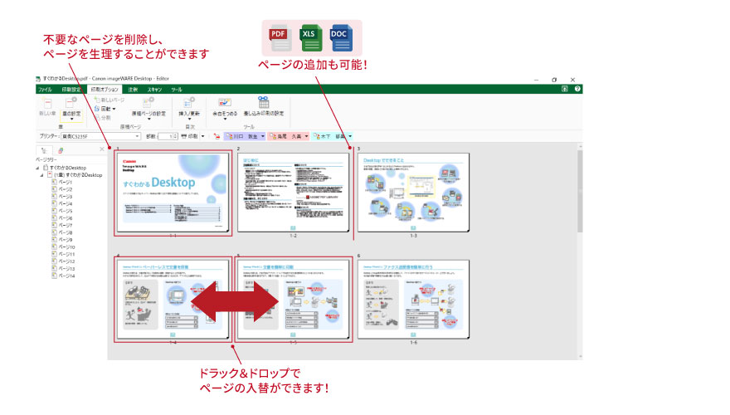Select ページ1 in the page tree
730x415 pixels.
pyautogui.click(x=62, y=182)
